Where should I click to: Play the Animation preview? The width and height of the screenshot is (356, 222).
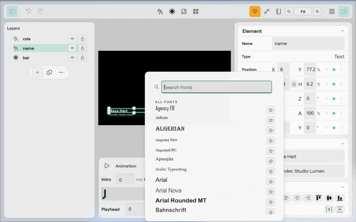pyautogui.click(x=107, y=166)
